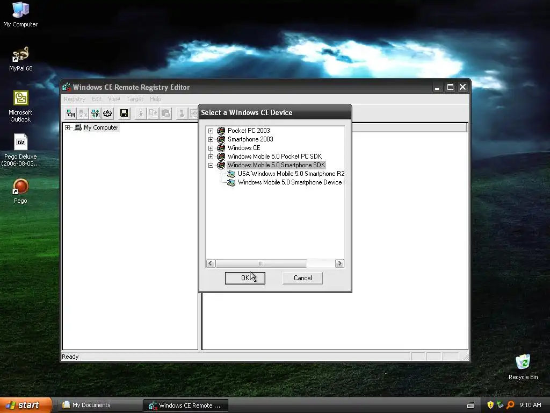
Task: Select the Windows CE text label
Action: [244, 148]
